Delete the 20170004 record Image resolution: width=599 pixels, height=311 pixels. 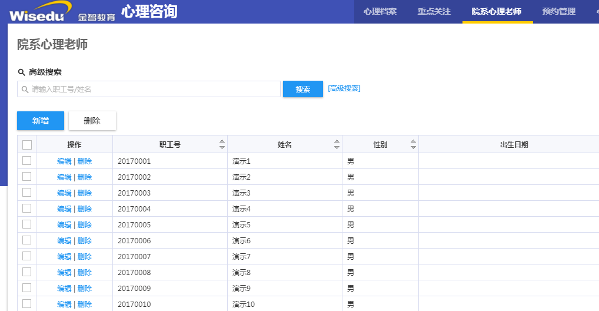pyautogui.click(x=85, y=209)
